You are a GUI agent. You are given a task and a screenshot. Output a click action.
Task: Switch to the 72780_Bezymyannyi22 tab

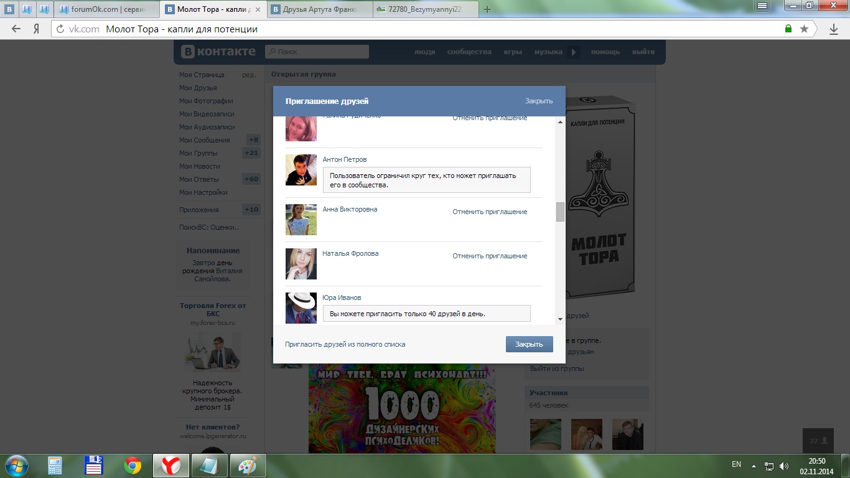(x=424, y=9)
